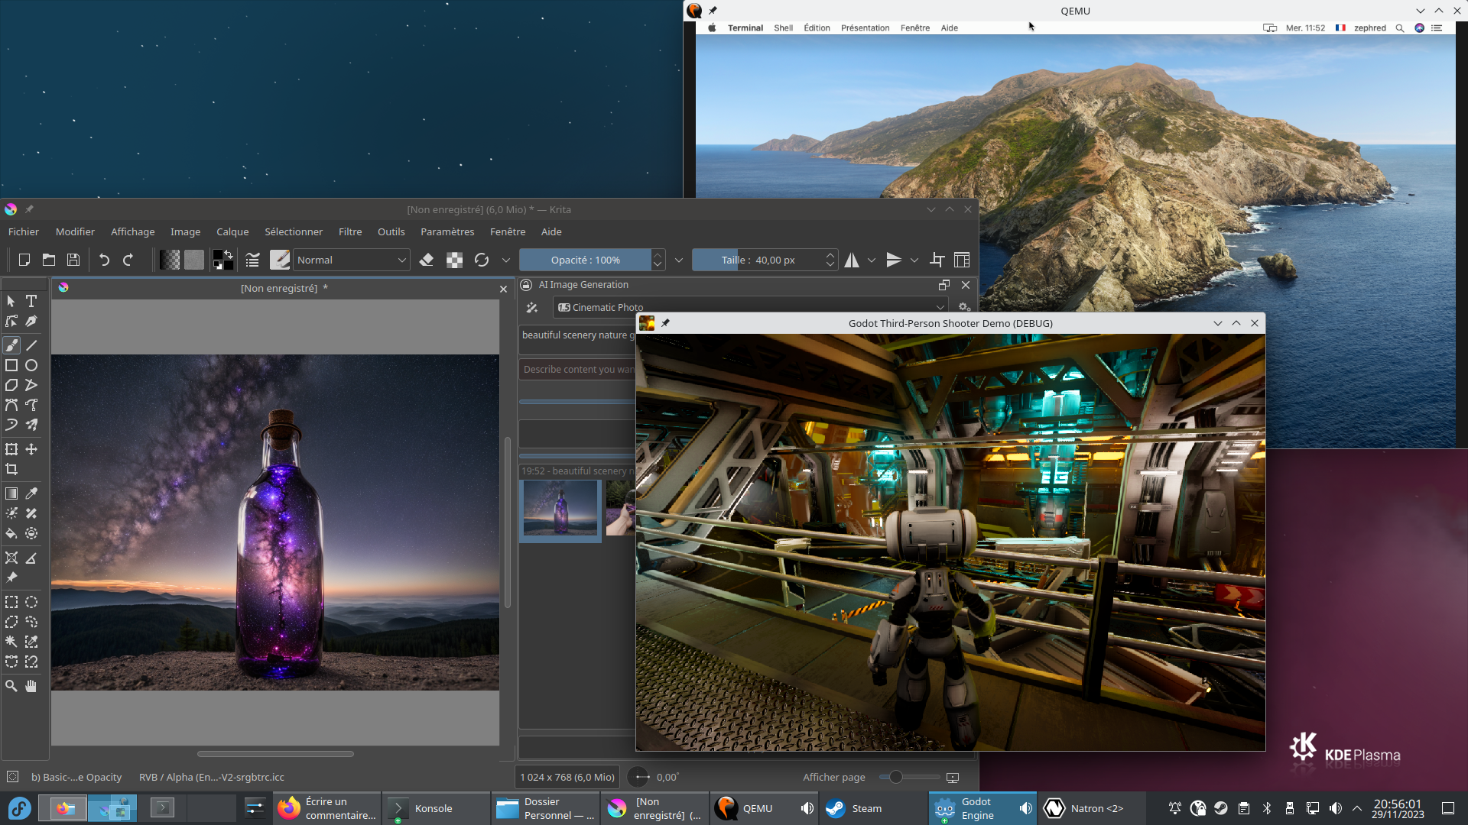Click the Opacité 100% slider
The height and width of the screenshot is (825, 1468).
click(x=585, y=260)
